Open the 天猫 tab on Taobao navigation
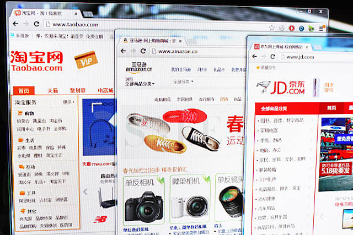The width and height of the screenshot is (353, 235). 52,90
